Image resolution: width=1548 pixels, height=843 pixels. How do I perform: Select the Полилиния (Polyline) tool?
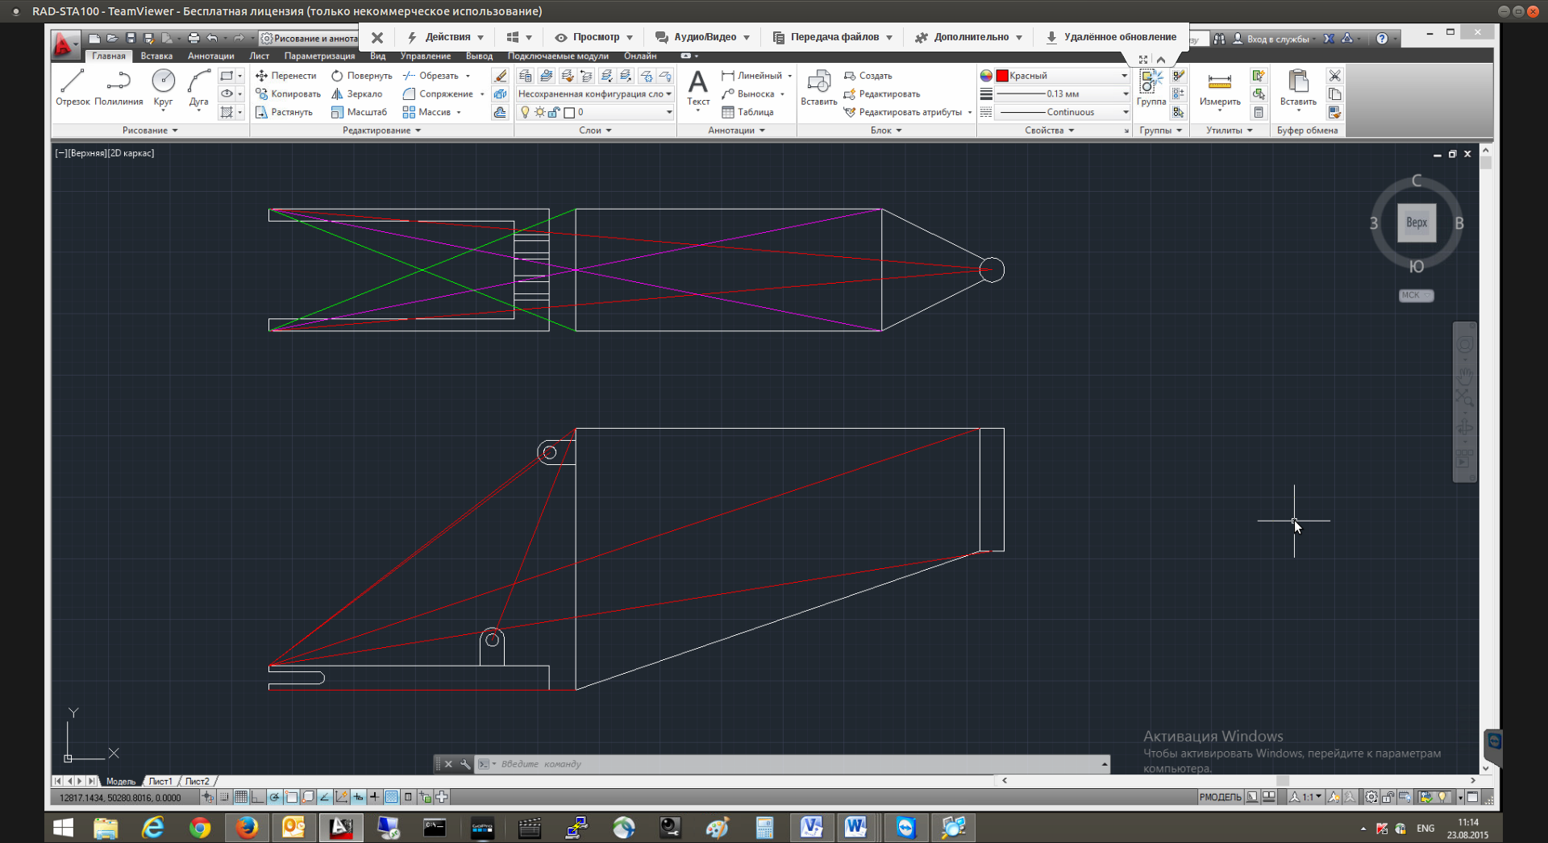pos(119,87)
